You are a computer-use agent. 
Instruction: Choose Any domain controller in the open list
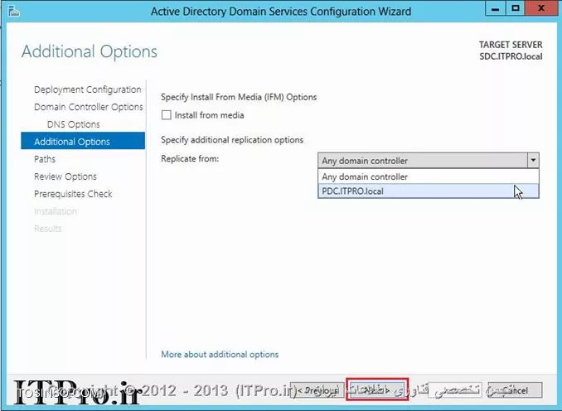coord(428,176)
